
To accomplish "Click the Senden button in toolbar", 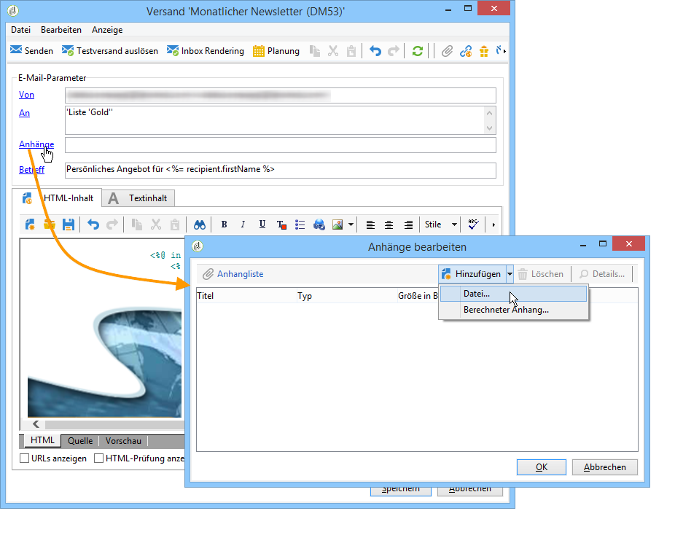I will (32, 51).
